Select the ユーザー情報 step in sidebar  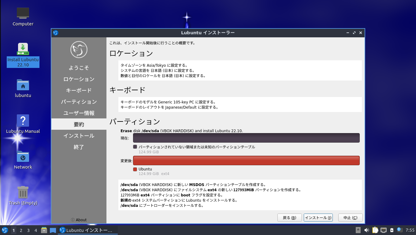click(79, 113)
